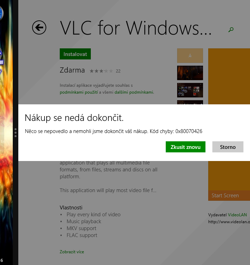
Task: Dismiss the dialog with Storno
Action: [x=228, y=147]
